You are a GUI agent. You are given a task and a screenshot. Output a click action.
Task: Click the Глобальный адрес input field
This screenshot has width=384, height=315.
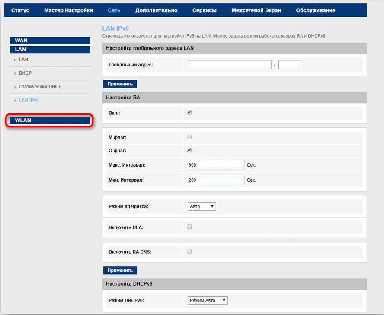coord(230,65)
